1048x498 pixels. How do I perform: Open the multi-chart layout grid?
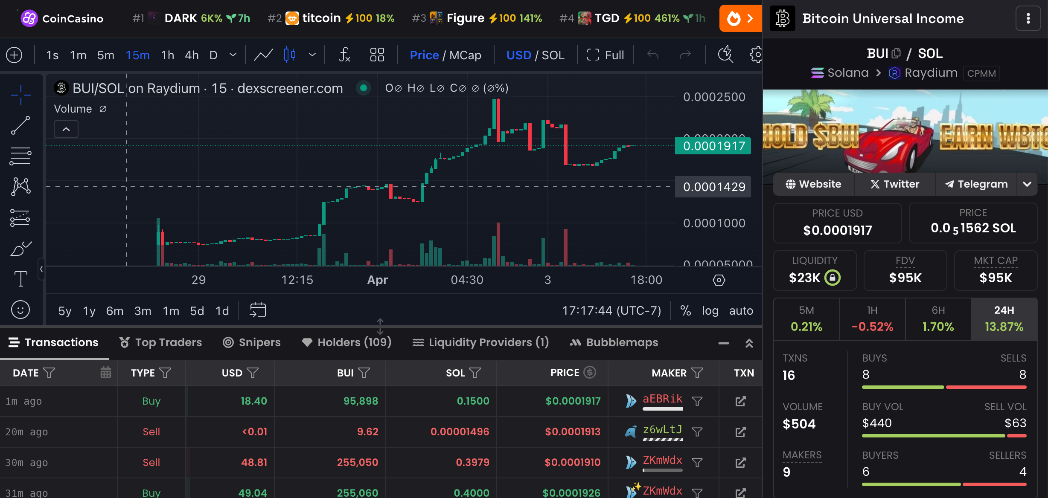377,55
